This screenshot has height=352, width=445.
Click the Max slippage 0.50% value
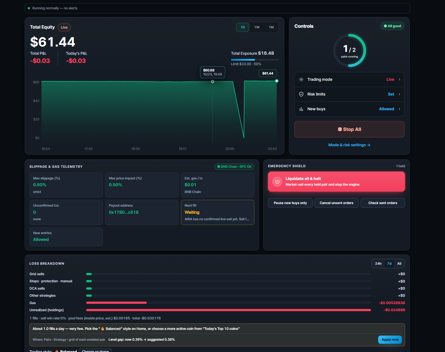pyautogui.click(x=40, y=185)
